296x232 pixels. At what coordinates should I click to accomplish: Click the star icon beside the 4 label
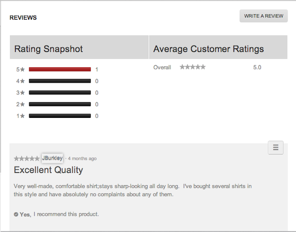point(22,81)
